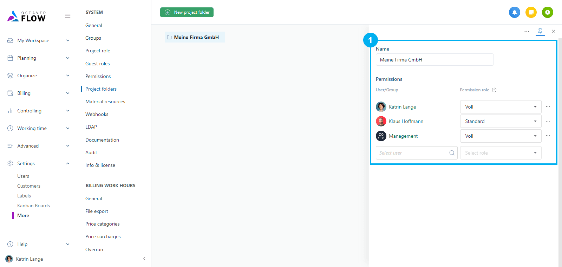Open more options for Management group row
This screenshot has height=267, width=562.
point(548,136)
